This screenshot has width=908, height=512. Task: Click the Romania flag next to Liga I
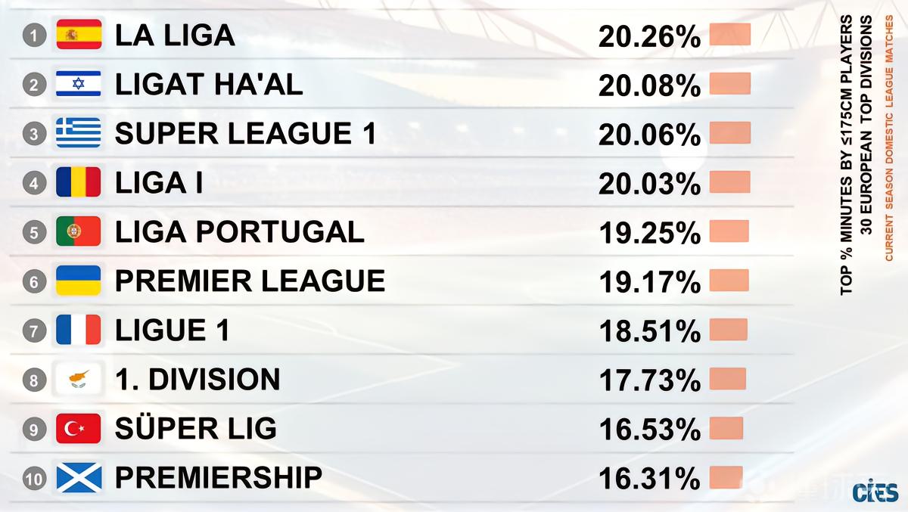[x=79, y=182]
